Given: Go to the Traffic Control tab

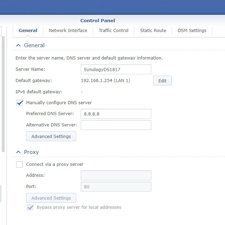Looking at the screenshot, I should point(114,31).
